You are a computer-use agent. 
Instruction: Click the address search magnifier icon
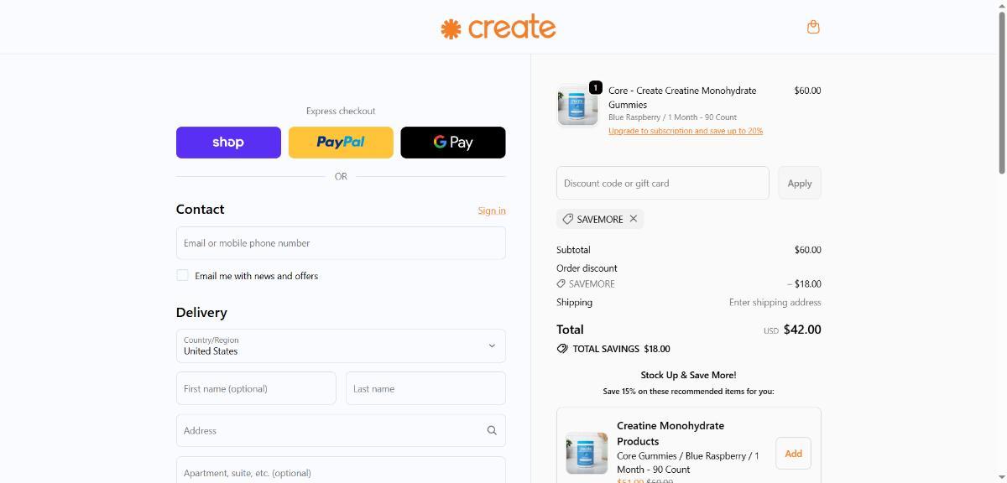492,430
